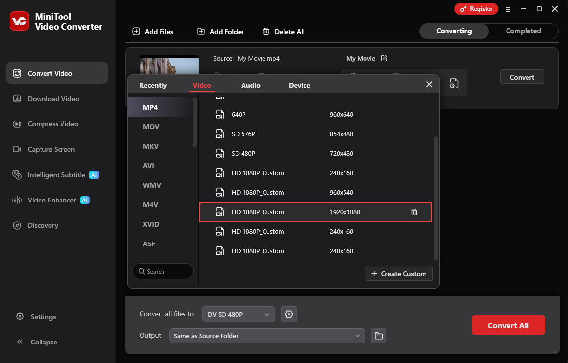The width and height of the screenshot is (568, 363).
Task: Collapse the sidebar
Action: coord(37,342)
